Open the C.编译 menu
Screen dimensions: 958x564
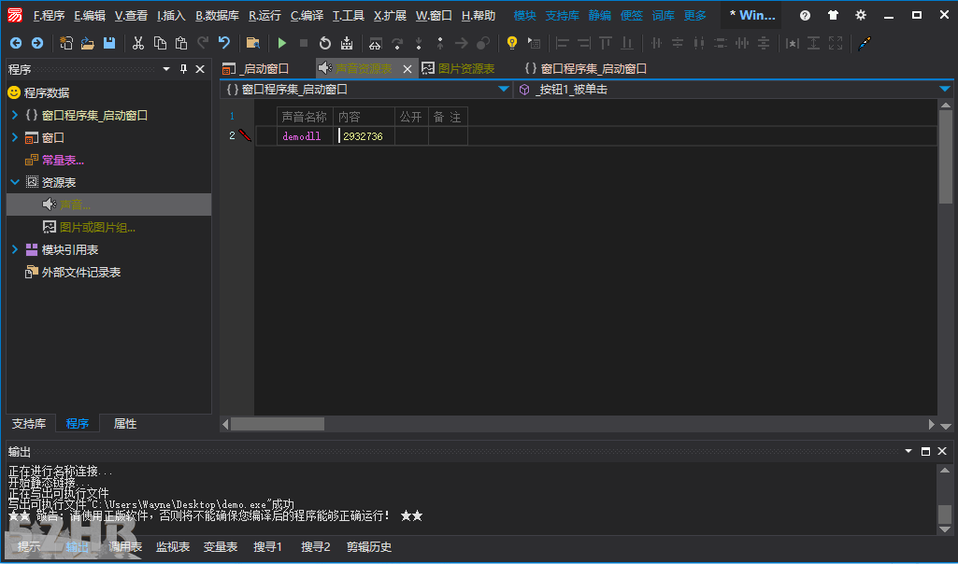[307, 15]
